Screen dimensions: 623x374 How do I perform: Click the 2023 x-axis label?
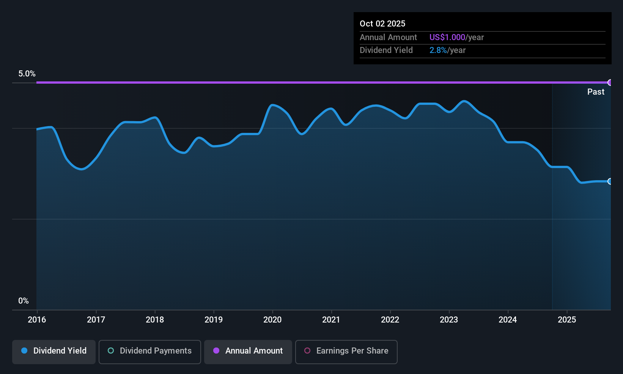449,319
